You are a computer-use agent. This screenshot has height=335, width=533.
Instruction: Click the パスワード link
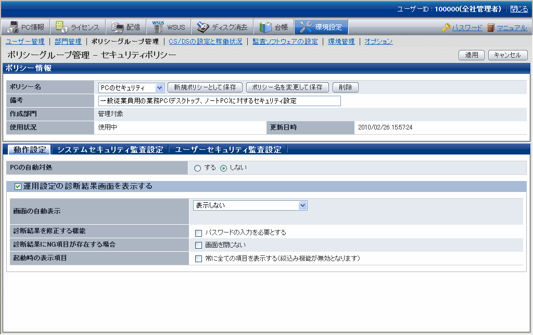[x=467, y=28]
